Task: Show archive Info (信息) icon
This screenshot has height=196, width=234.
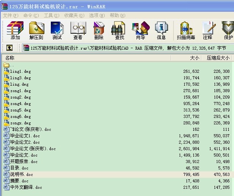Action: [161, 30]
